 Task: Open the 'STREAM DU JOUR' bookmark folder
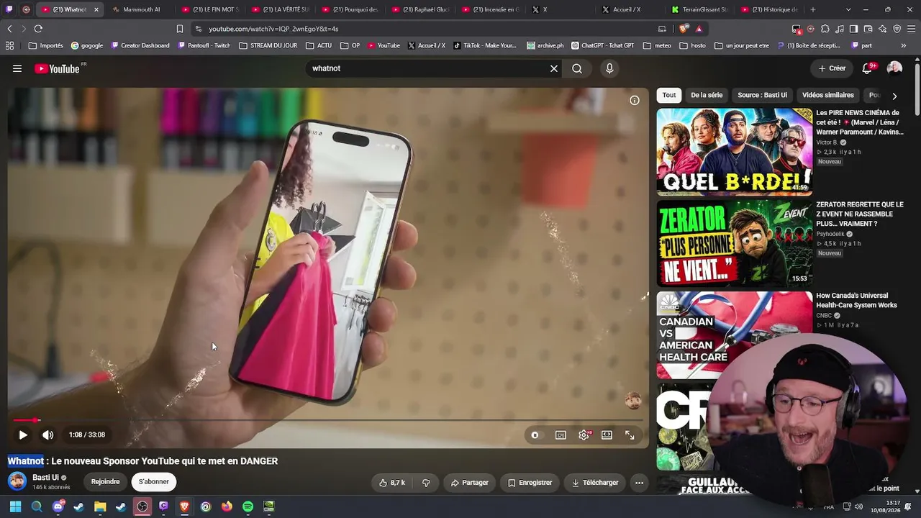[268, 45]
